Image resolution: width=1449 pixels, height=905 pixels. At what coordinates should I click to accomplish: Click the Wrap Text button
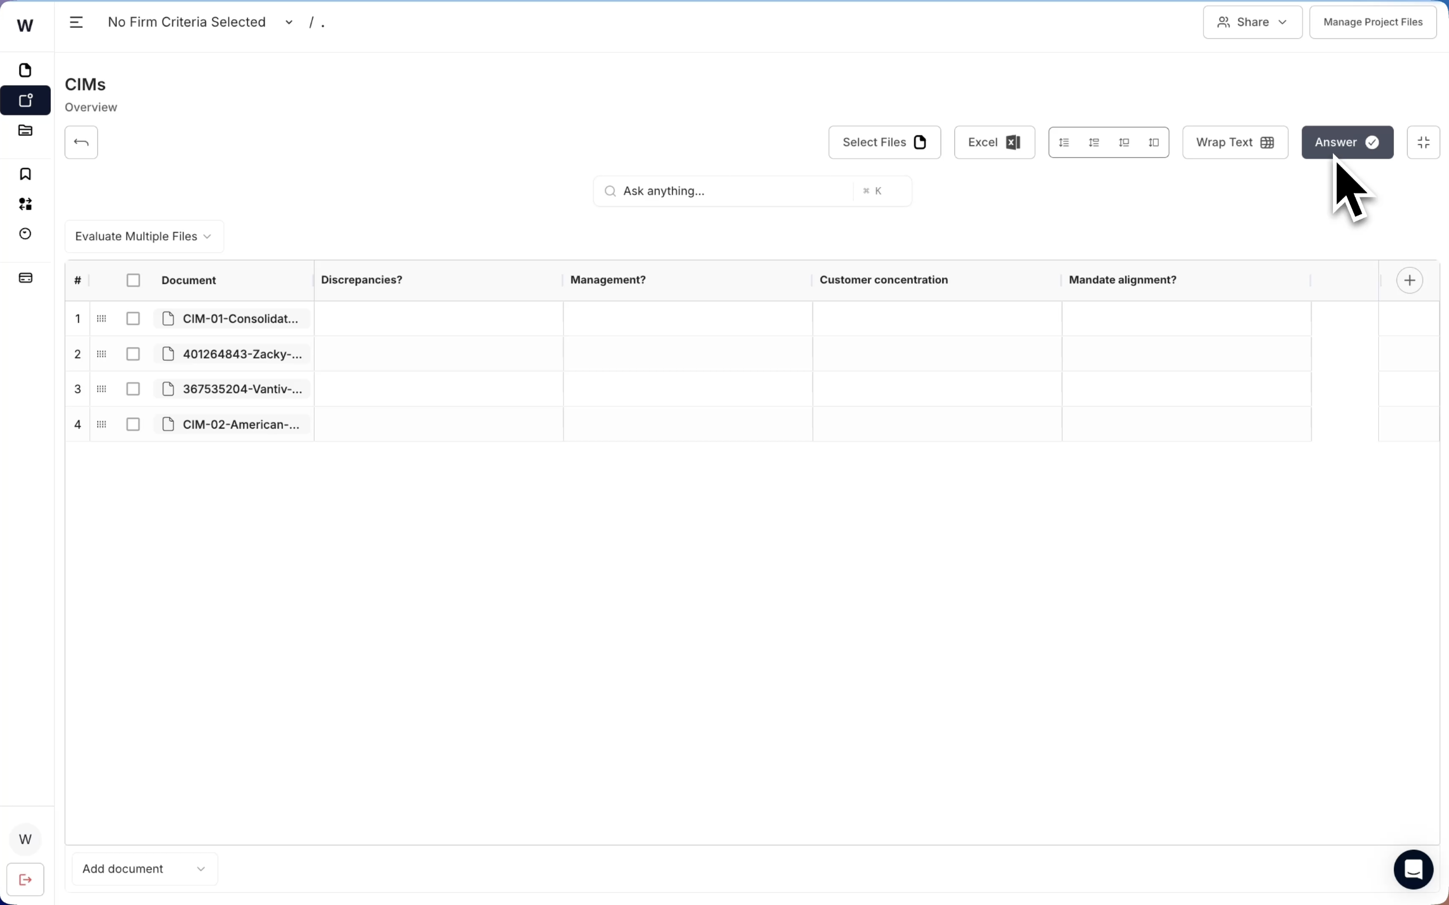(x=1234, y=143)
